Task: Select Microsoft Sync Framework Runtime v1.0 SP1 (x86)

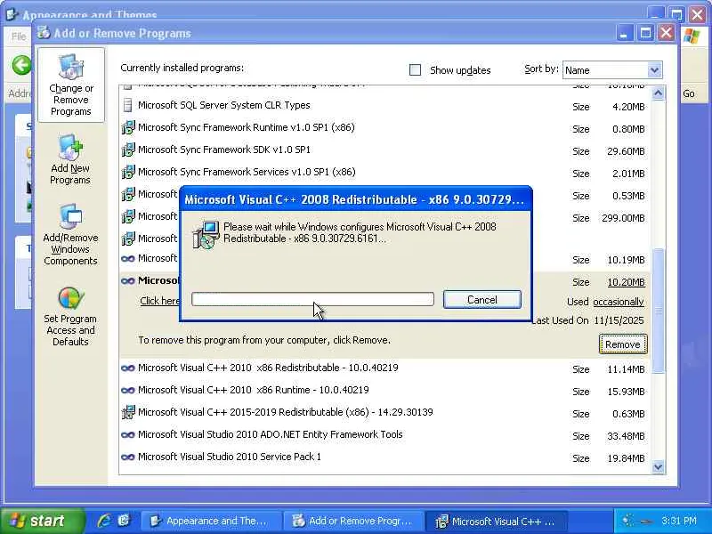Action: click(x=385, y=127)
